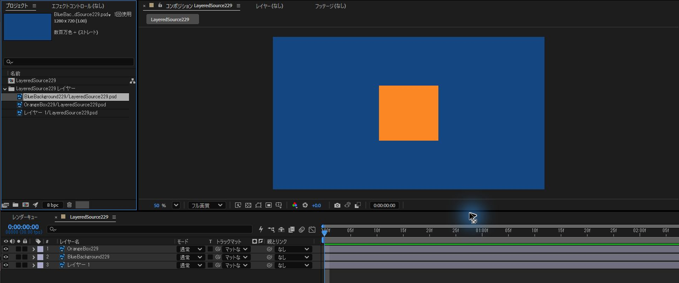Enable Frame Blending for the timeline
679x283 pixels.
pos(292,230)
